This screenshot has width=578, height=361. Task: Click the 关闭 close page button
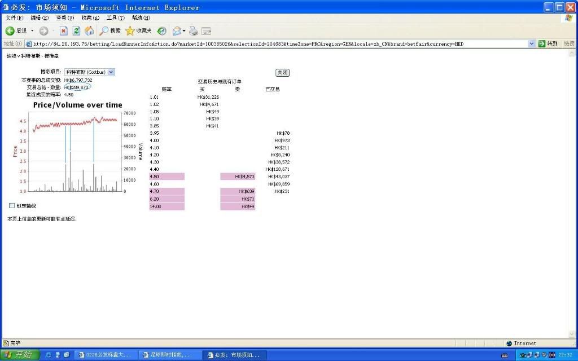point(282,73)
